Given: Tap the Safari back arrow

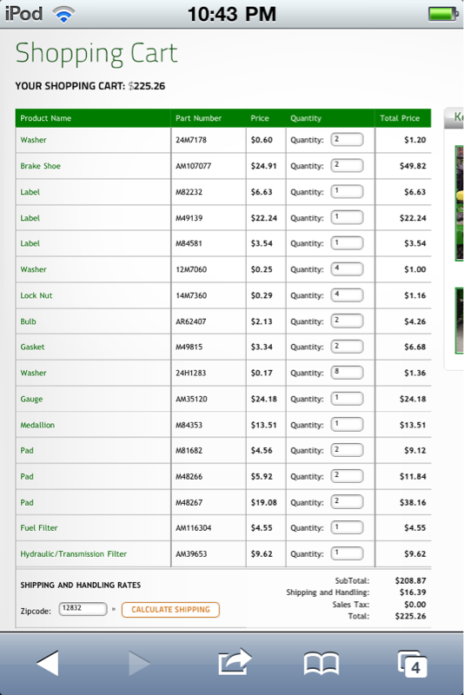Looking at the screenshot, I should tap(48, 663).
